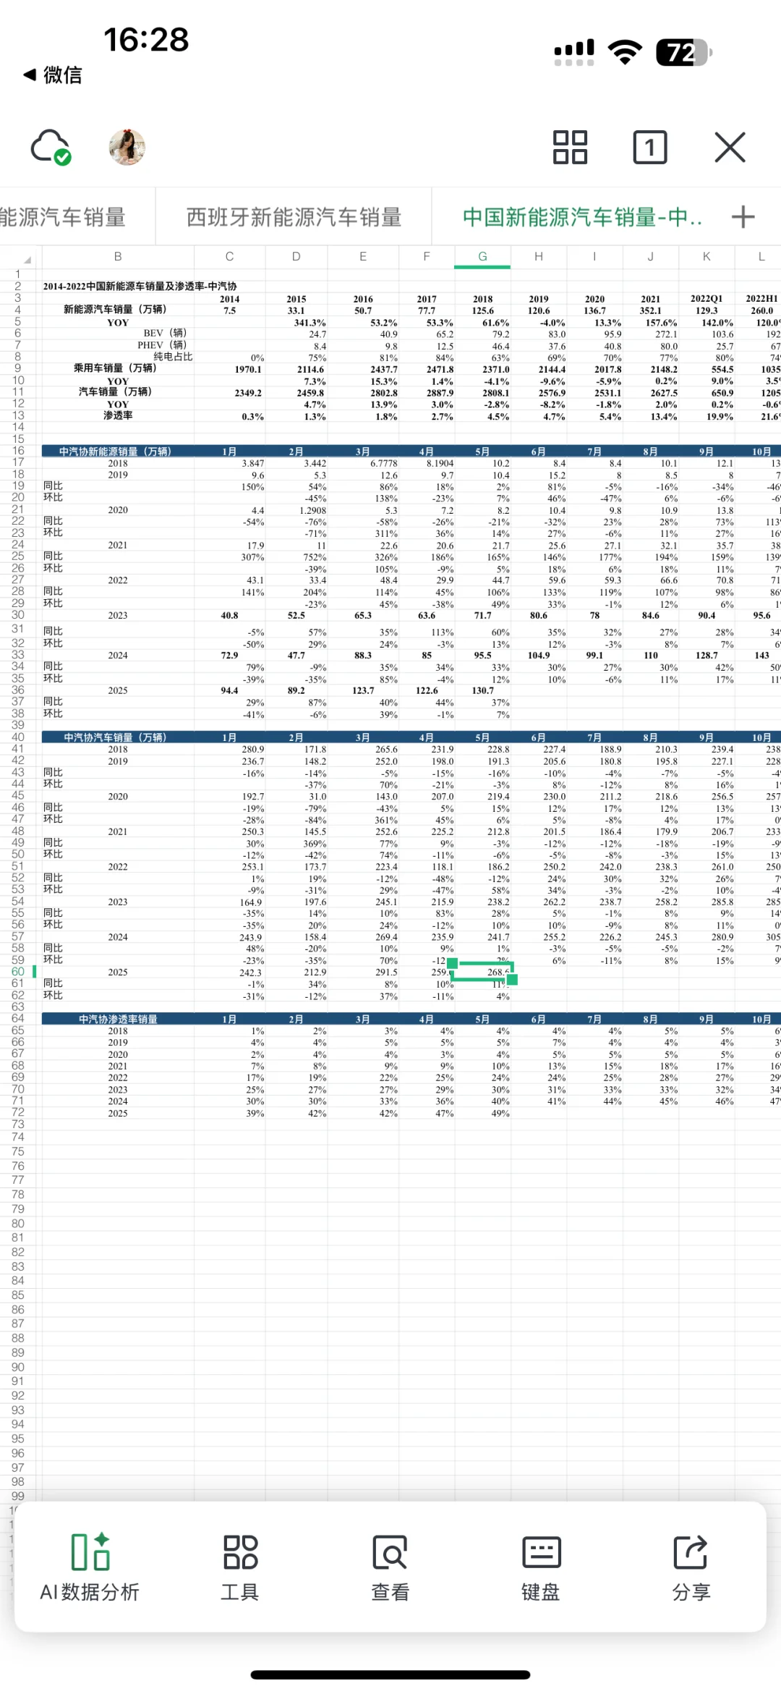Tap the 2022Q1 column heading cell

click(707, 299)
